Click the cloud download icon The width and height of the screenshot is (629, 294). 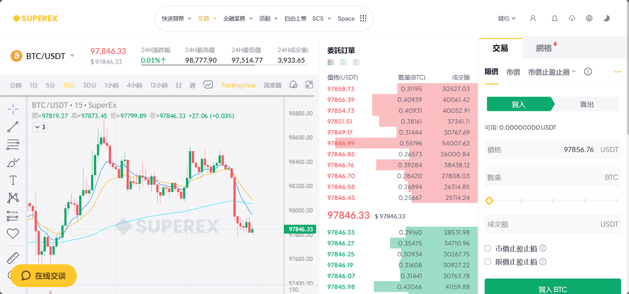click(572, 18)
